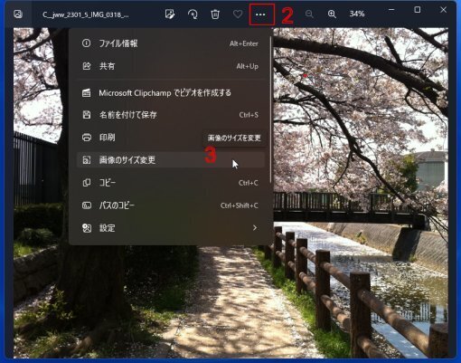Select 印刷 print menu item

pos(171,138)
